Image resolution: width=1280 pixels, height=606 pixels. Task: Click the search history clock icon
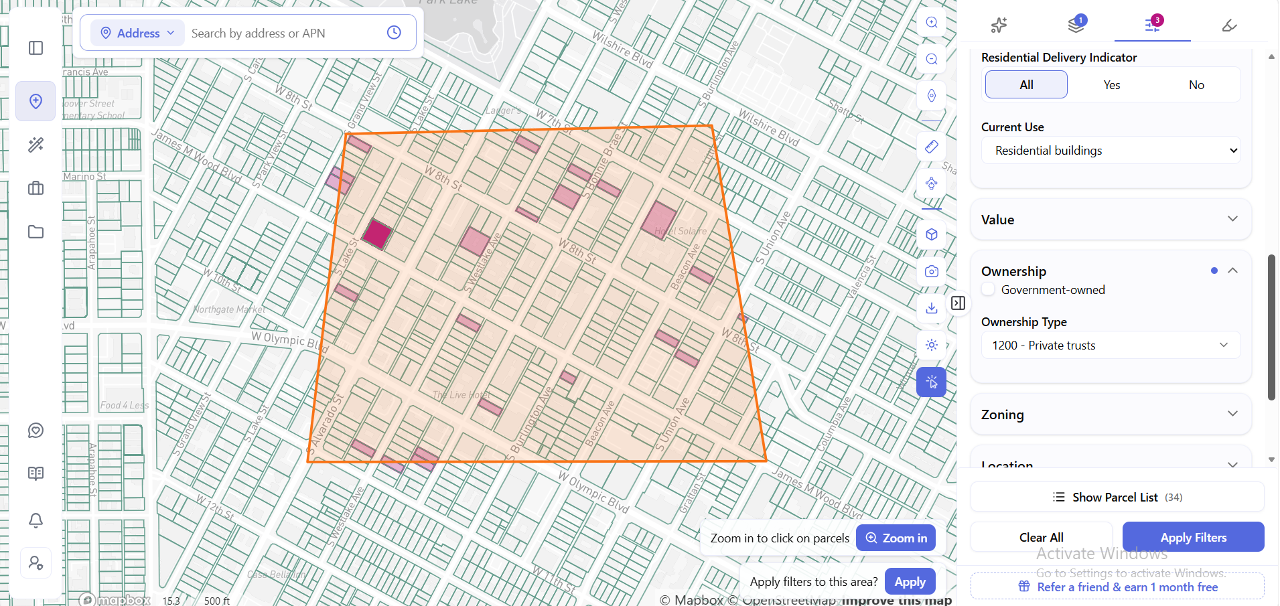point(394,32)
